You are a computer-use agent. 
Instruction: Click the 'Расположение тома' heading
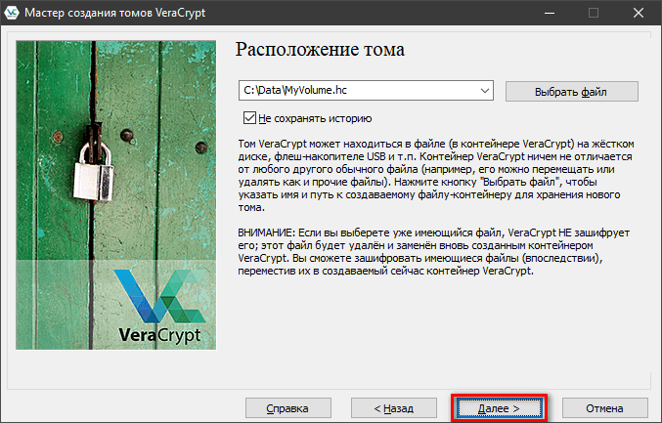[321, 49]
